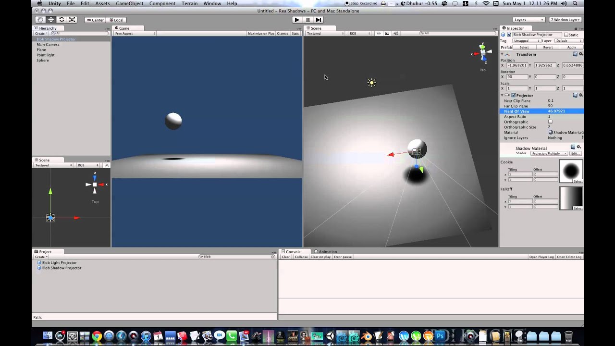Click the Prefab Apply button
Image resolution: width=615 pixels, height=346 pixels.
(571, 47)
